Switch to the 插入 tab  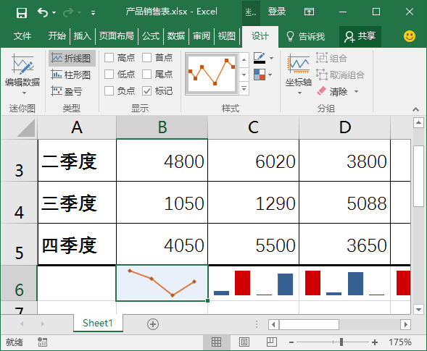pos(82,36)
